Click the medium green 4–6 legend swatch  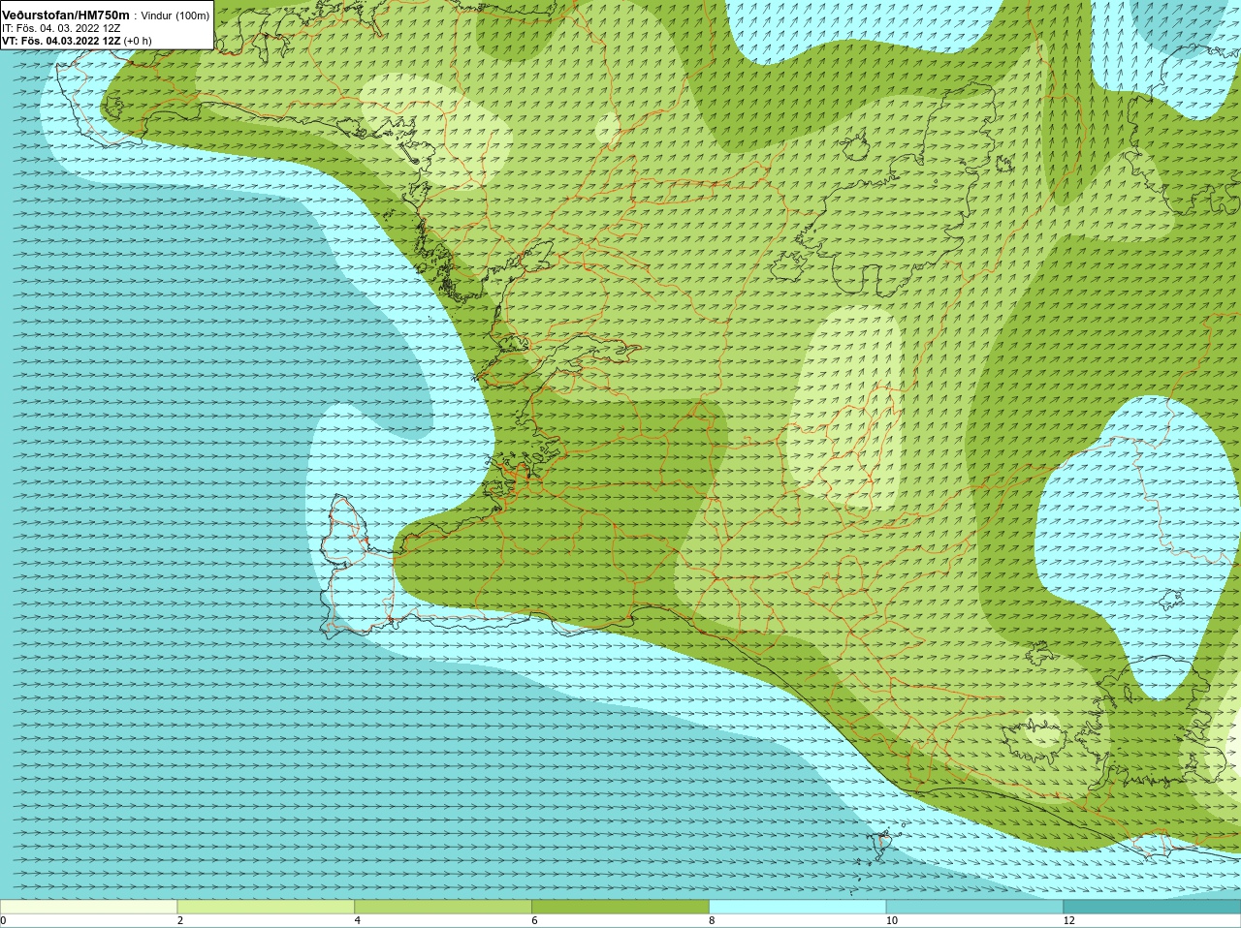pyautogui.click(x=443, y=907)
